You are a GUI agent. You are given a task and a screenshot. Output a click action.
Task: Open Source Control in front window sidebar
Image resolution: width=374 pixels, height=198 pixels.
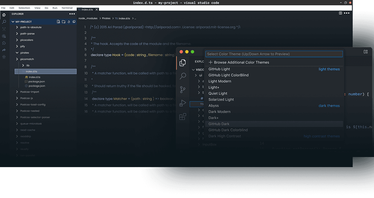pos(183,89)
